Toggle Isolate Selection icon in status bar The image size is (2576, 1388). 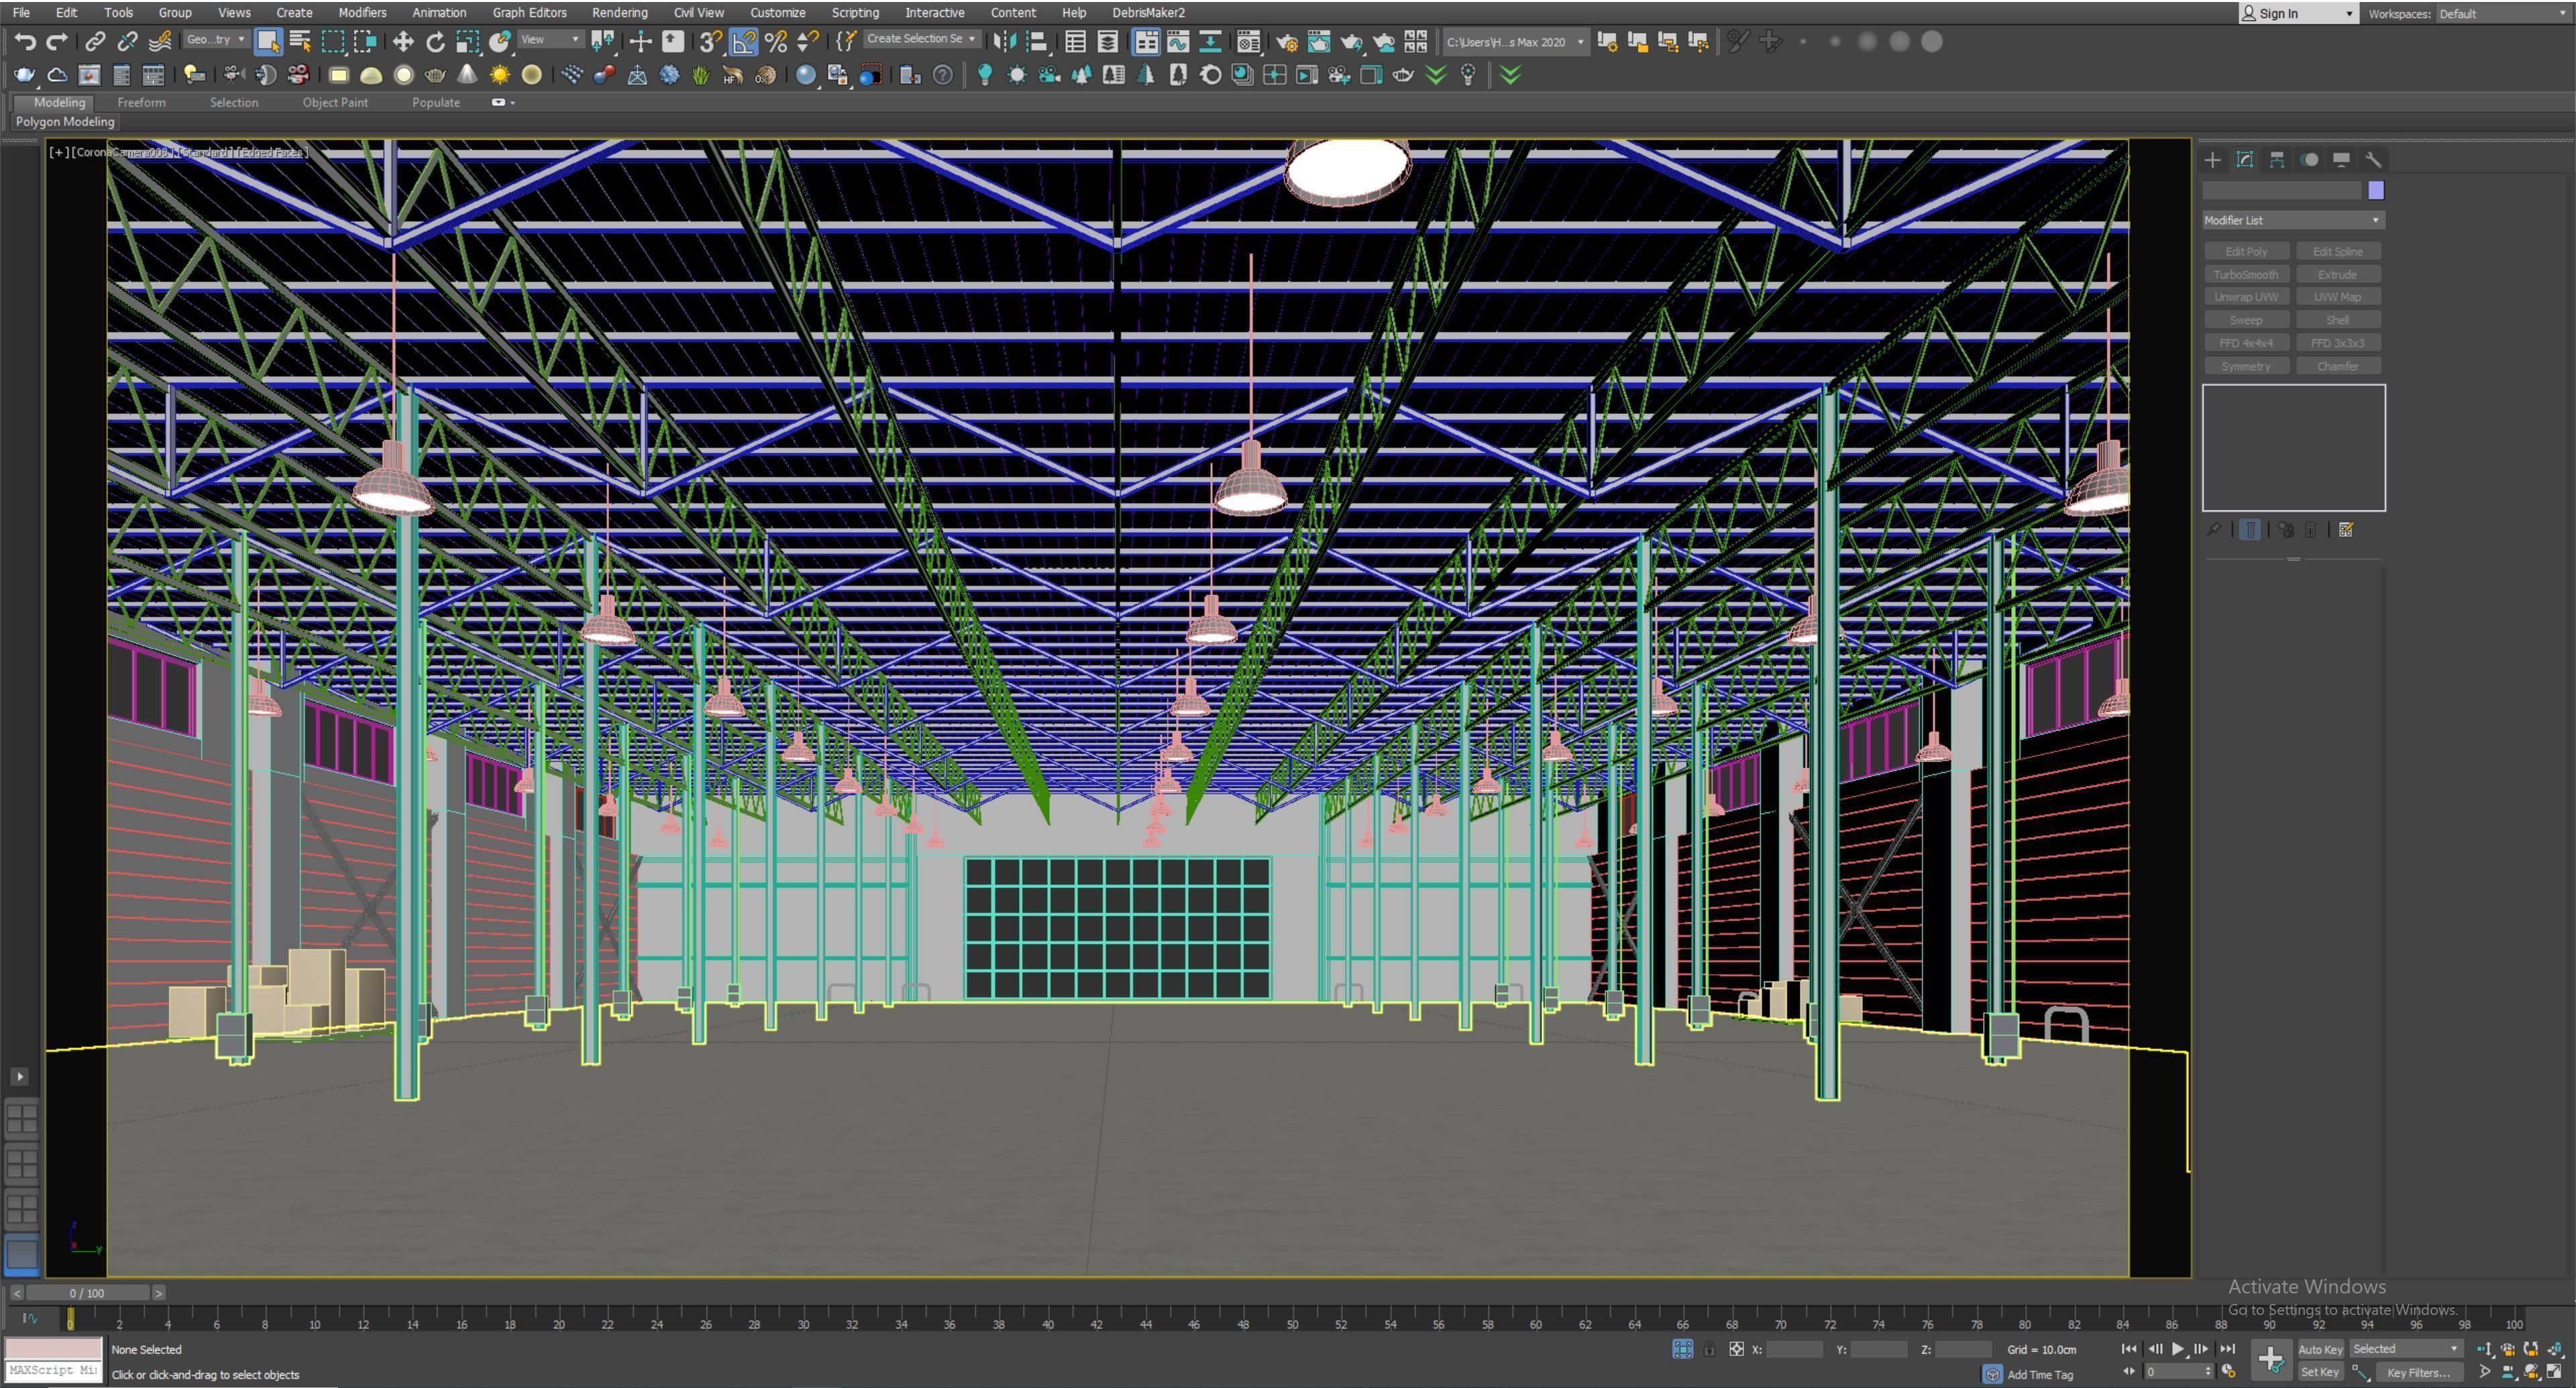[x=1683, y=1350]
